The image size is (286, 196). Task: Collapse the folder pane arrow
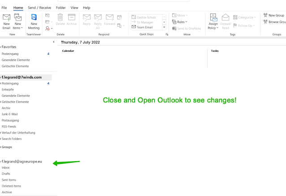[54, 42]
